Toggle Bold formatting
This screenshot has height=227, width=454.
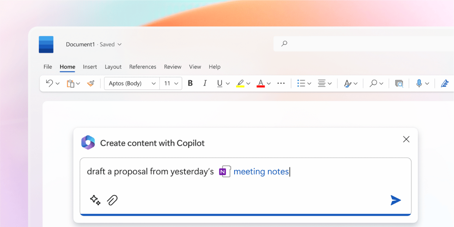pos(190,83)
